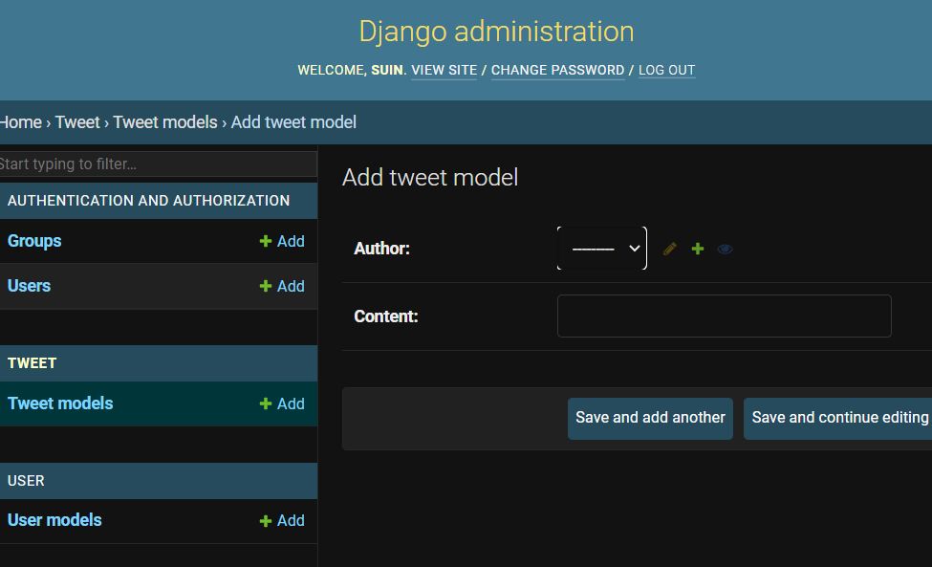Open Groups in the sidebar
This screenshot has width=932, height=567.
[34, 241]
